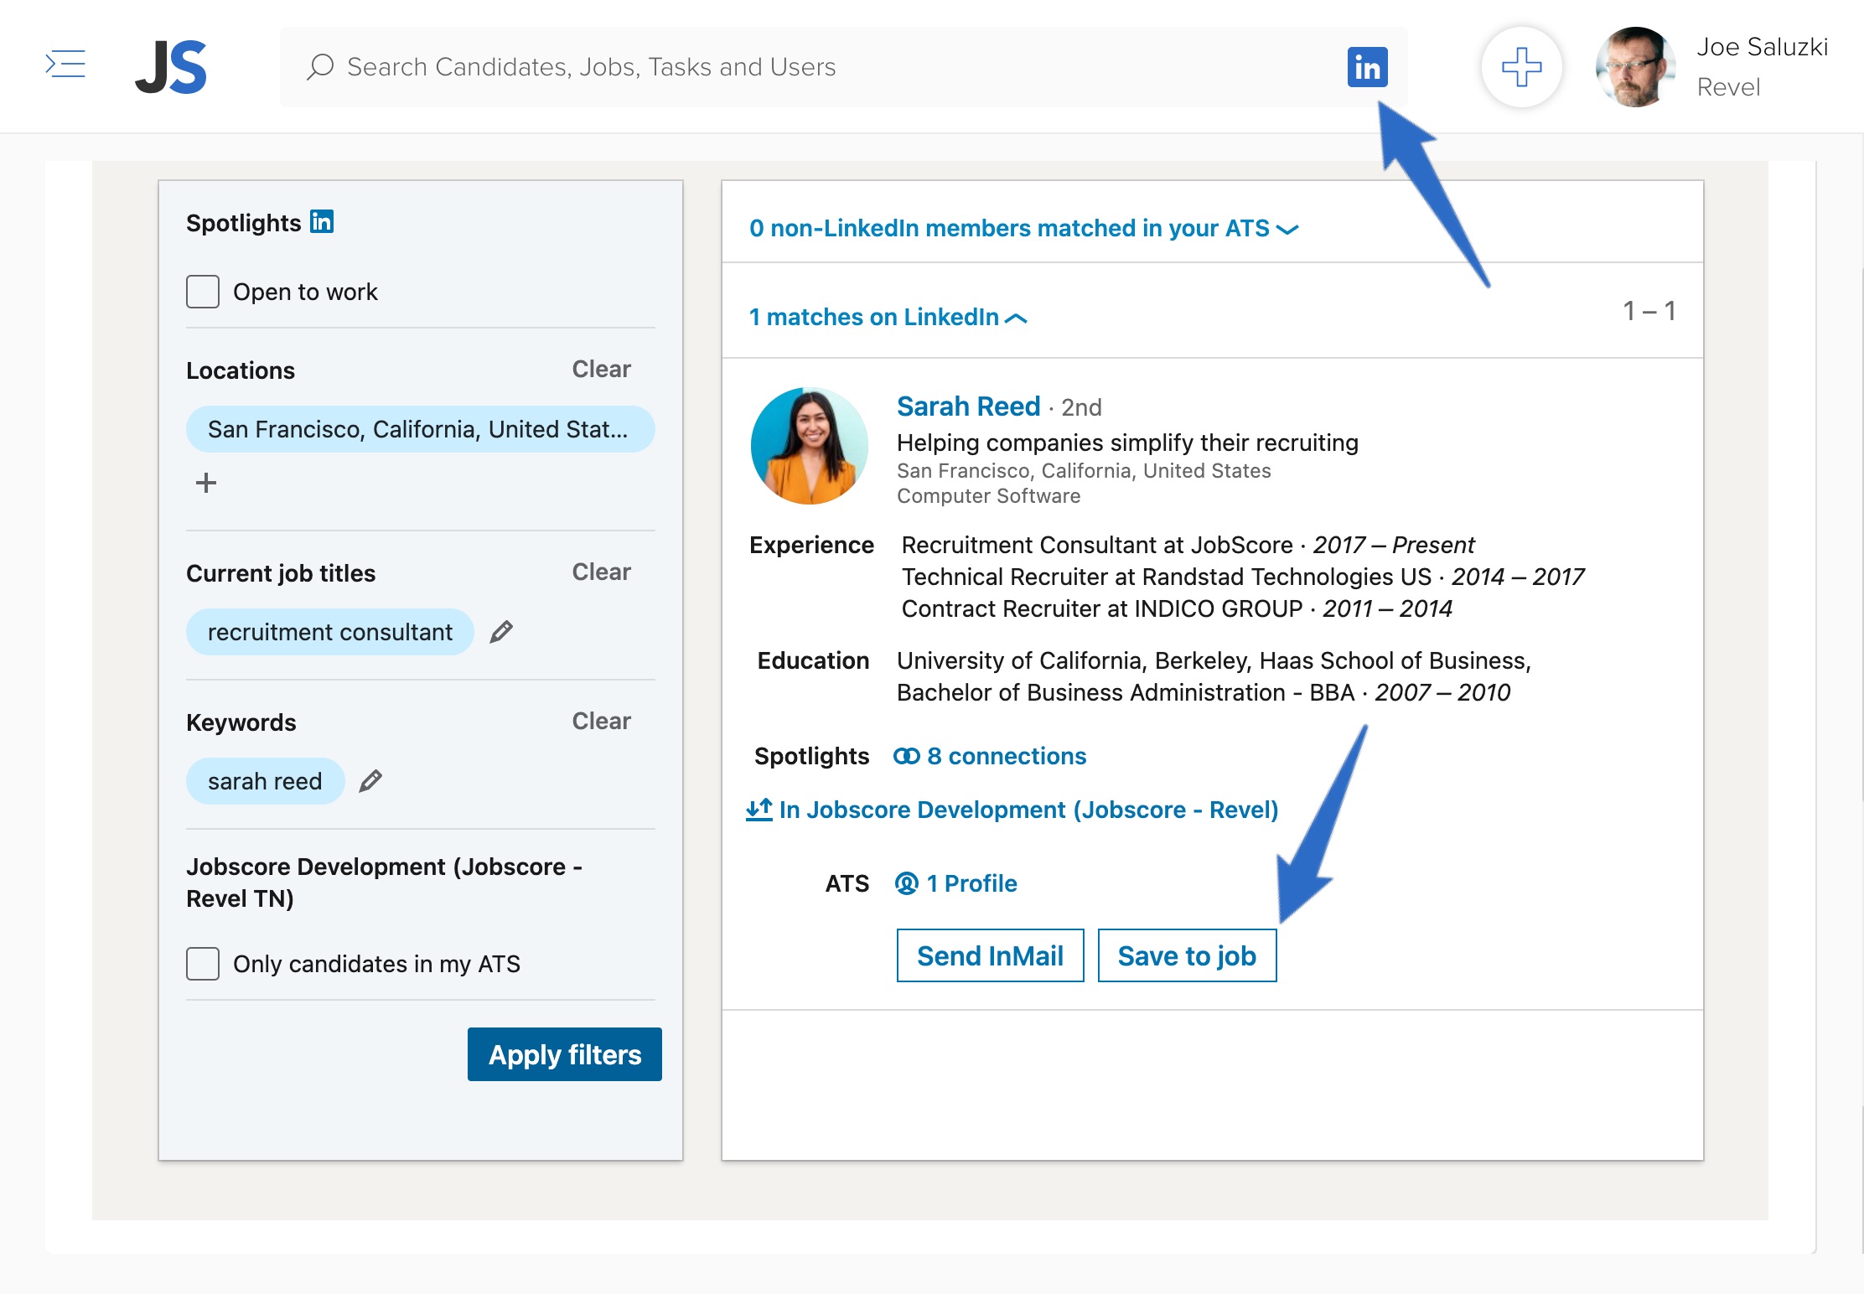Click the 1 – 1 result count
This screenshot has width=1864, height=1294.
[1649, 311]
